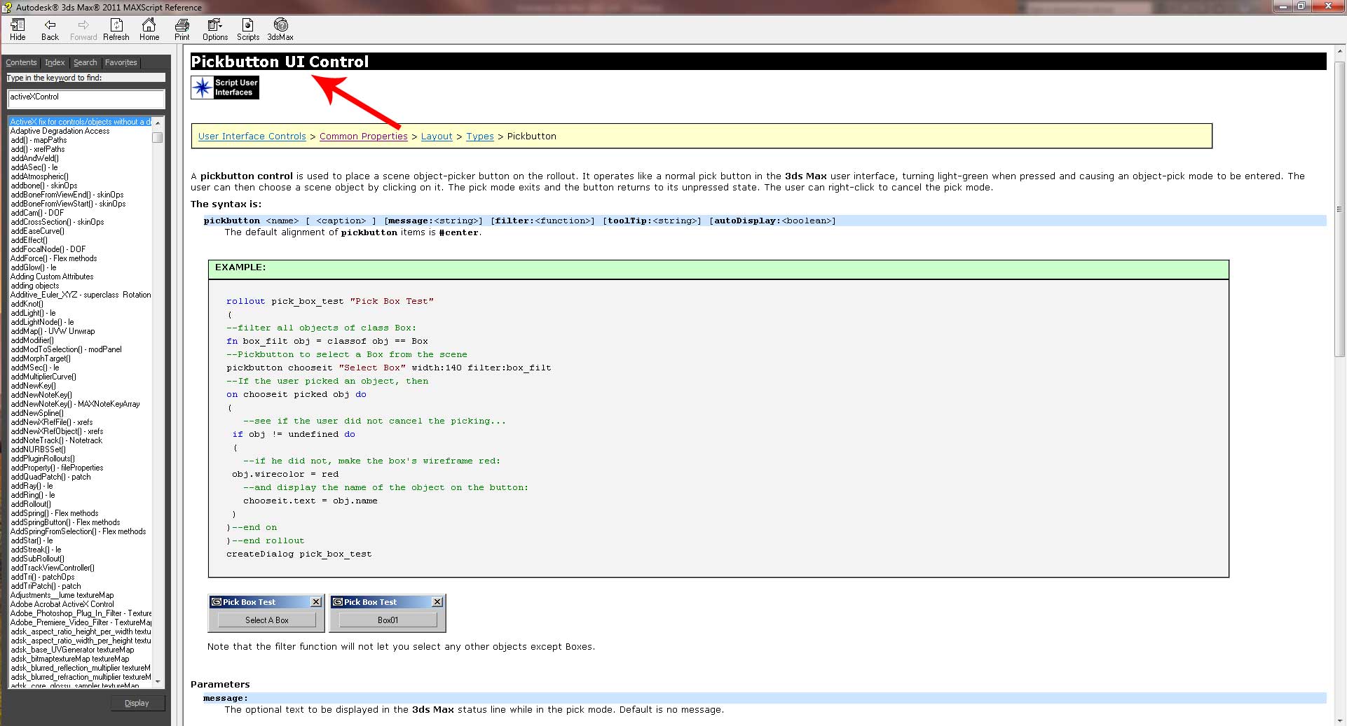Click the Forward toolbar icon
Viewport: 1347px width, 726px height.
(x=83, y=29)
